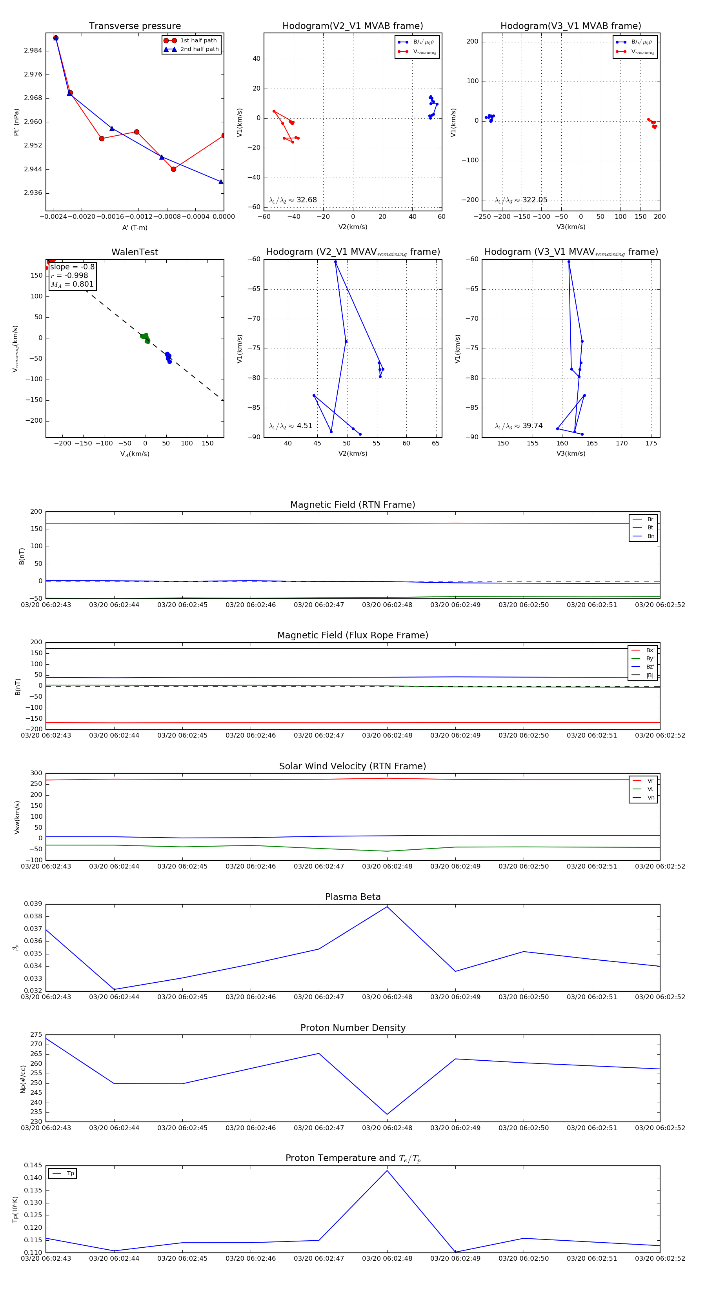Click the 'Vr' legend entry

tap(644, 781)
